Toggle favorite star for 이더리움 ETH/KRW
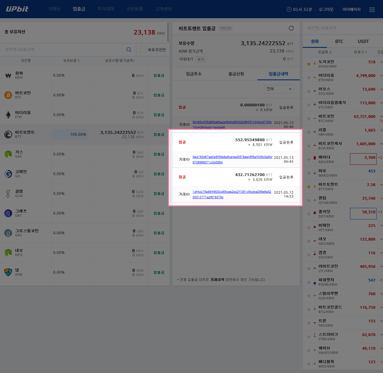Viewport: 383px width, 373px height. [309, 78]
